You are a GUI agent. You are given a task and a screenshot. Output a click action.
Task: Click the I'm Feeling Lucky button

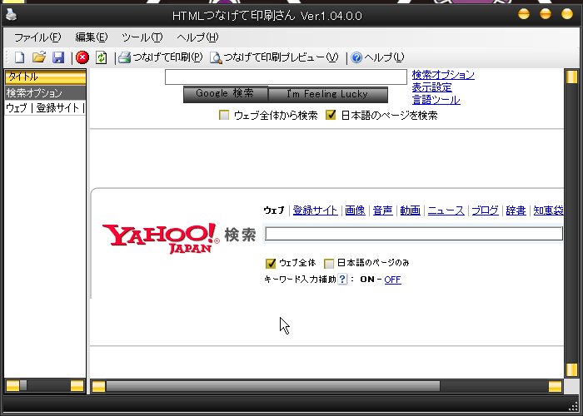[x=327, y=94]
